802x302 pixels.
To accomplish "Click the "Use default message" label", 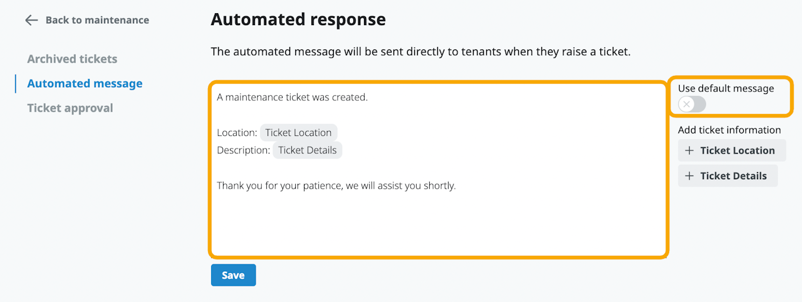I will click(726, 88).
